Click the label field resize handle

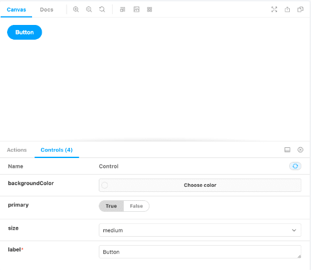pos(299,257)
